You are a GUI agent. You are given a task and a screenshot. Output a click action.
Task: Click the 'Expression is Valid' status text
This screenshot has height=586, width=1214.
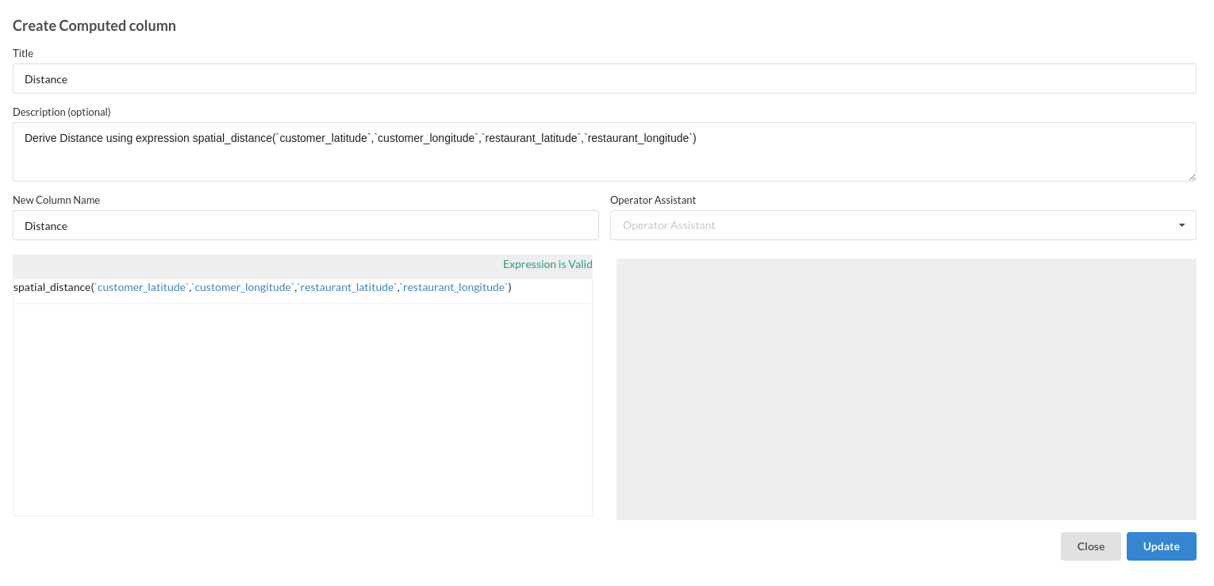pos(547,264)
